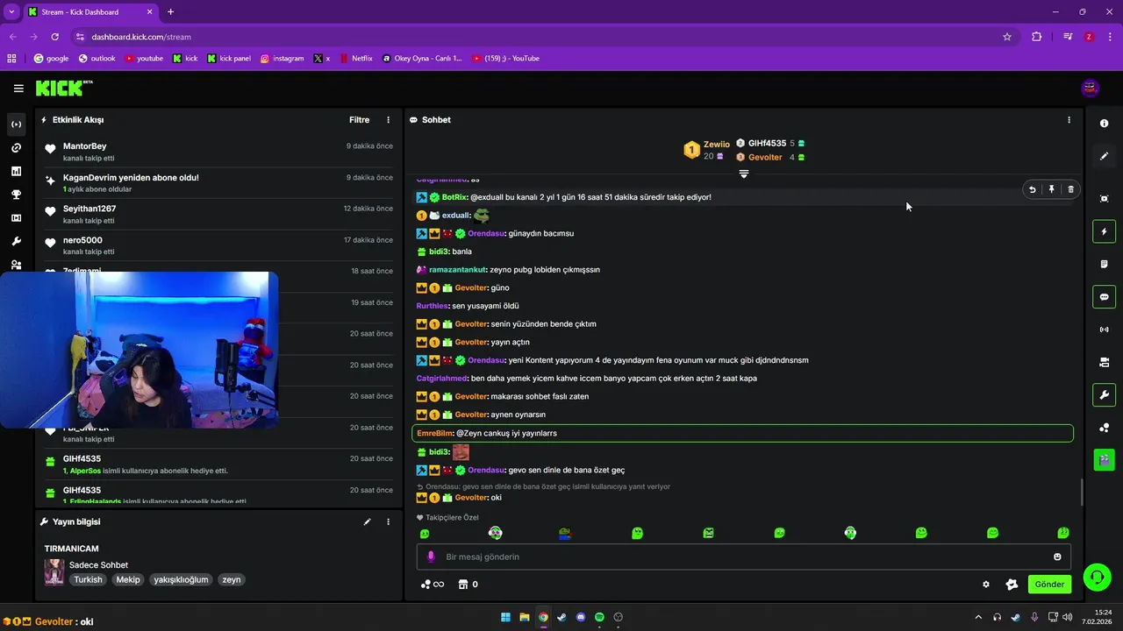Toggle the wrench panel button in the right sidebar
Screen dimensions: 1123x631
point(1105,394)
